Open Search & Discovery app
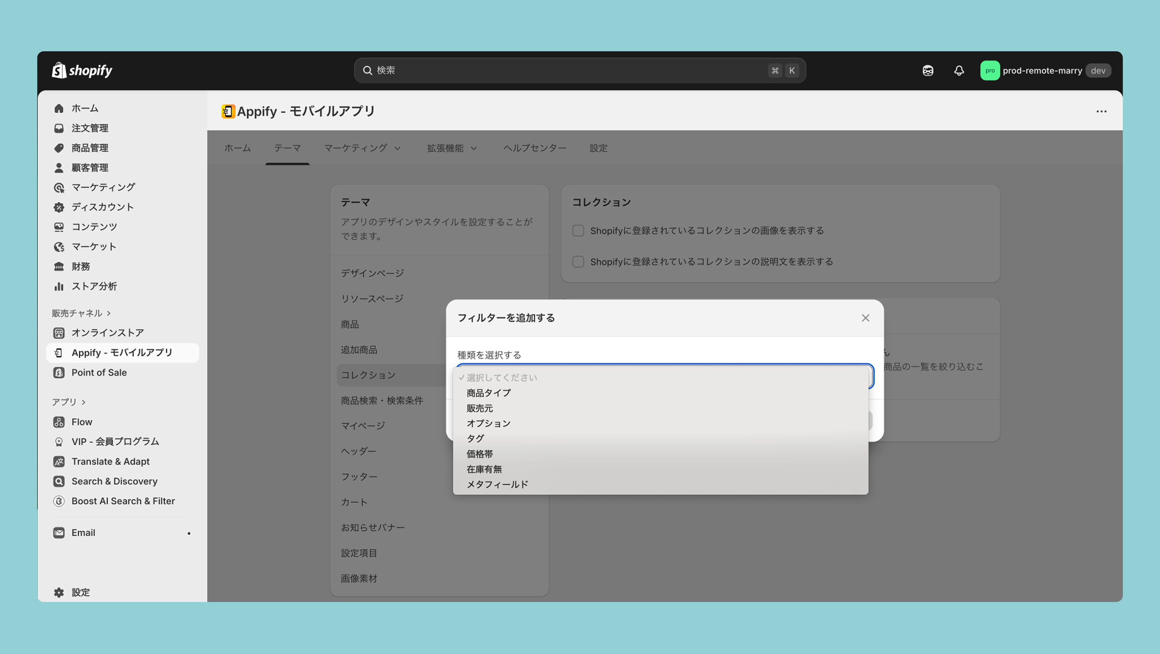Viewport: 1160px width, 654px height. pos(115,481)
